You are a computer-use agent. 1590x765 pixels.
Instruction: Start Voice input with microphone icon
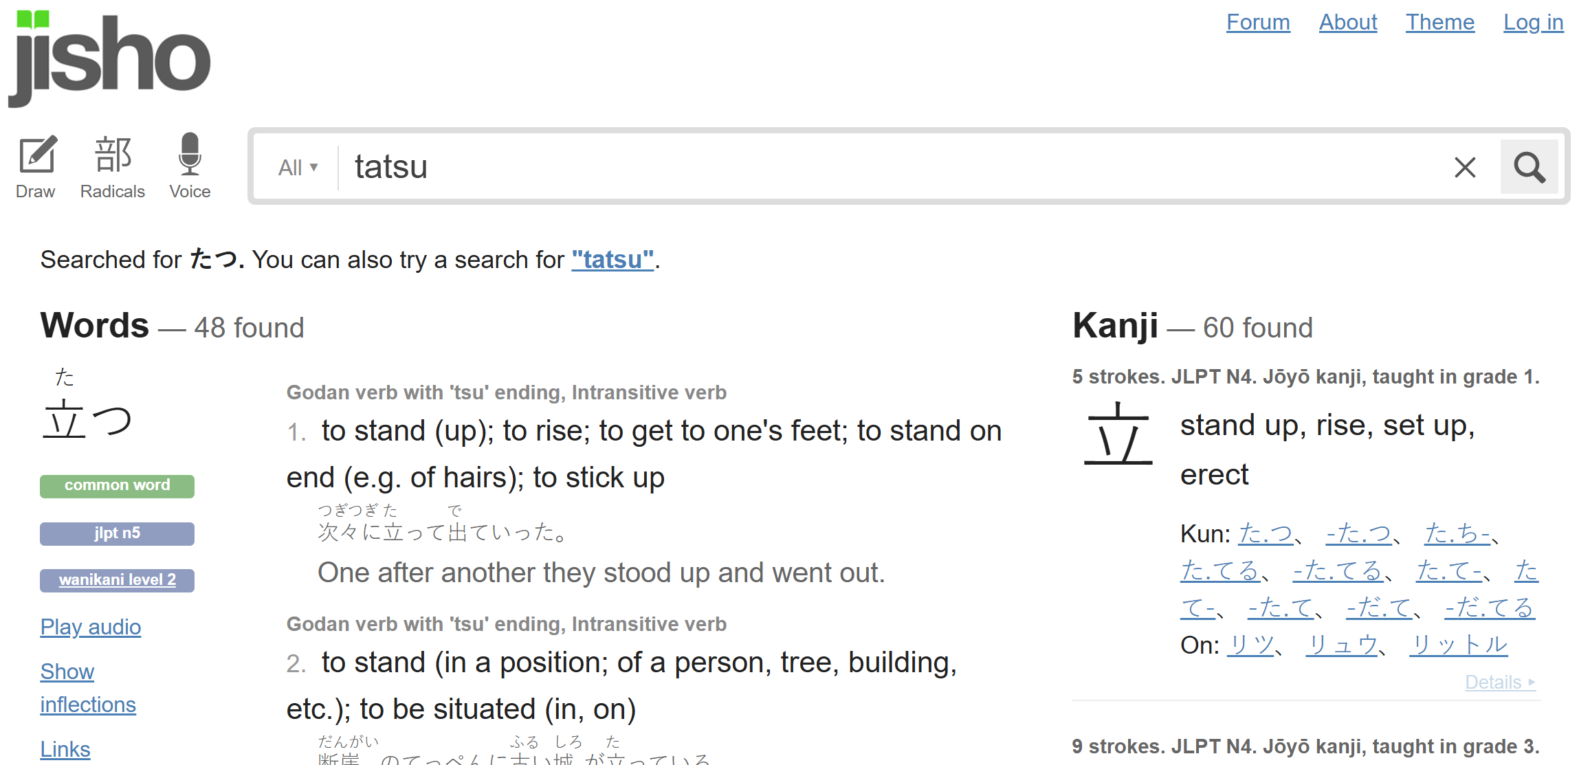click(x=190, y=167)
